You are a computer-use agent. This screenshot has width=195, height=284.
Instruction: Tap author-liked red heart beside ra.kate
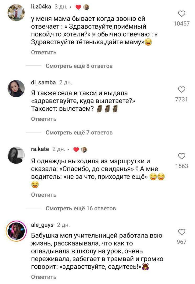coord(76,150)
